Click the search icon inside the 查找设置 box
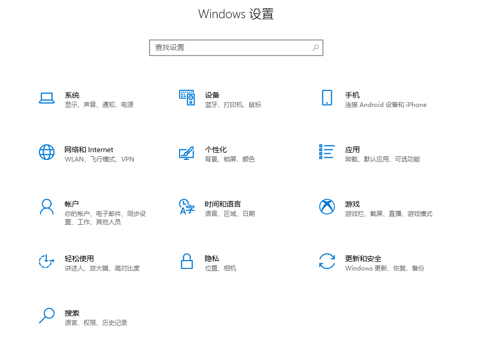 [316, 47]
